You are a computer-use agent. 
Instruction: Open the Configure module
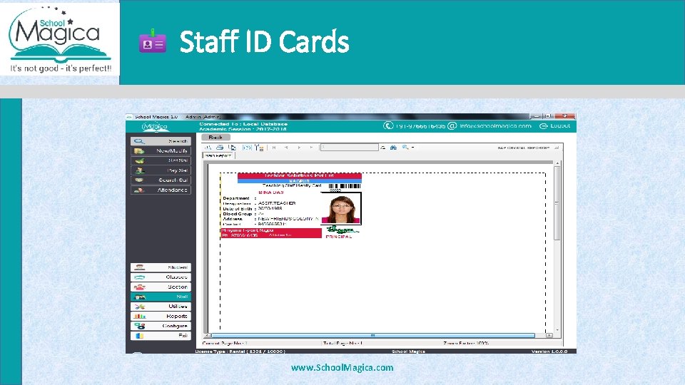[161, 326]
